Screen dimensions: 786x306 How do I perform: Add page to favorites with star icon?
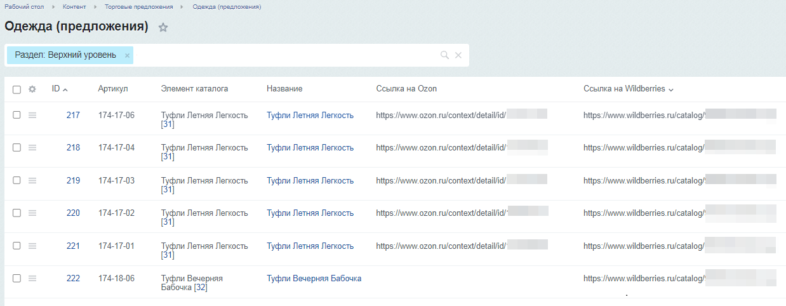[x=163, y=27]
